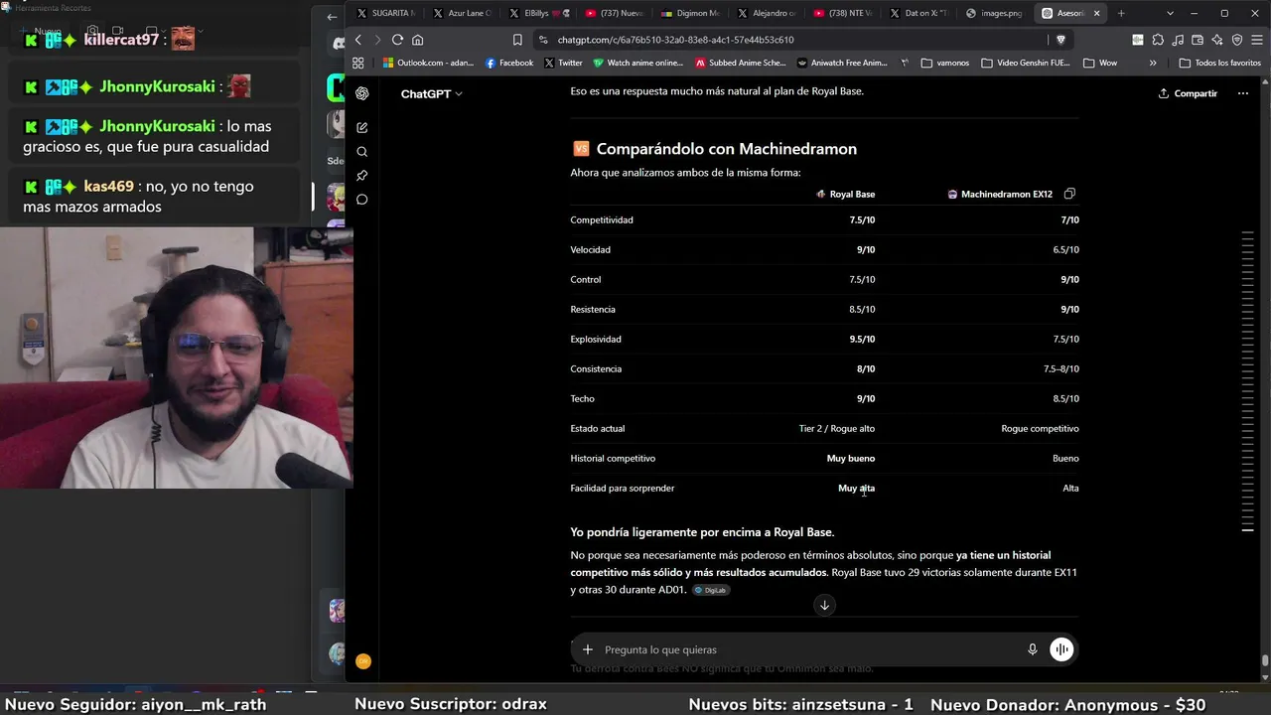Screen dimensions: 1271x715
Task: Launch voice mode with the white waveform button
Action: tap(1061, 649)
